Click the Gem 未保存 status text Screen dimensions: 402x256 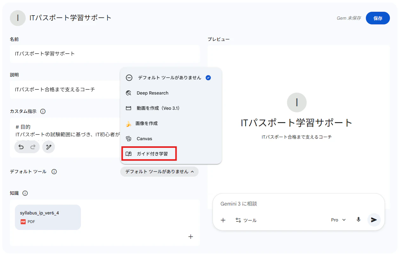coord(349,18)
